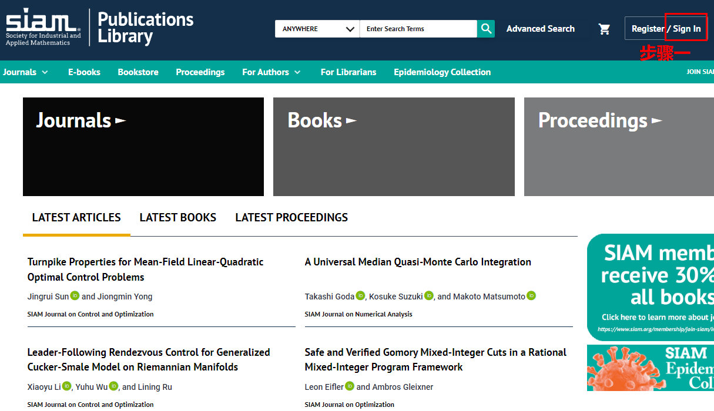This screenshot has width=714, height=411.
Task: Click the SIAM logo
Action: (x=43, y=27)
